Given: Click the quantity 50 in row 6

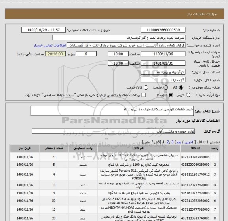Looking at the screenshot, I should (x=54, y=201).
